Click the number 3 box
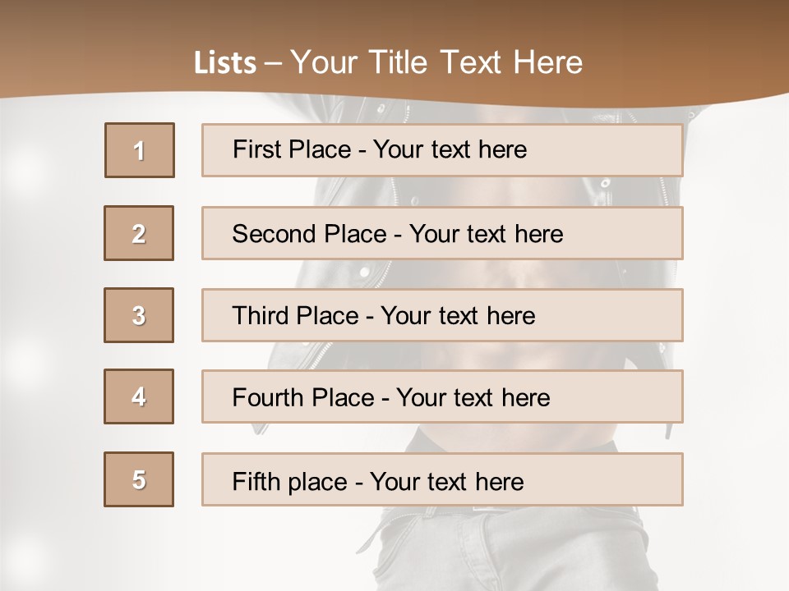The width and height of the screenshot is (789, 591). coord(139,315)
